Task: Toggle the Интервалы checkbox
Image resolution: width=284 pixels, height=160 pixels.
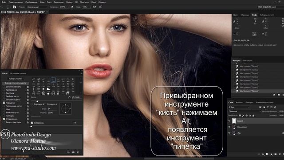Action: (32, 123)
